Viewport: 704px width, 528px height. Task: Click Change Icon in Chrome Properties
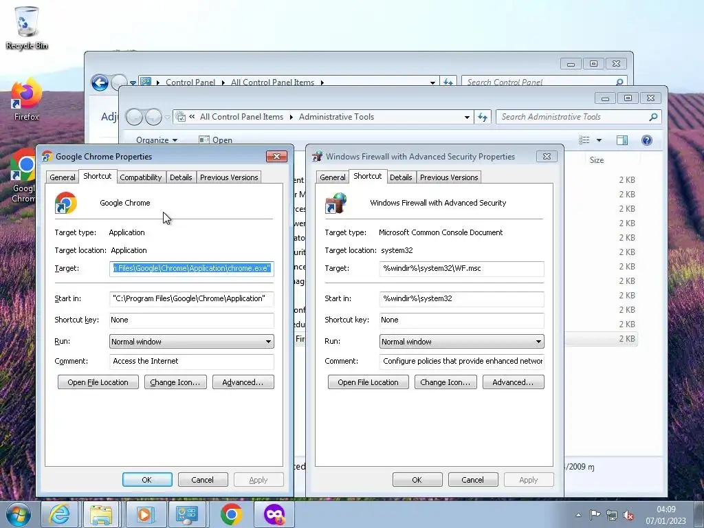(175, 382)
